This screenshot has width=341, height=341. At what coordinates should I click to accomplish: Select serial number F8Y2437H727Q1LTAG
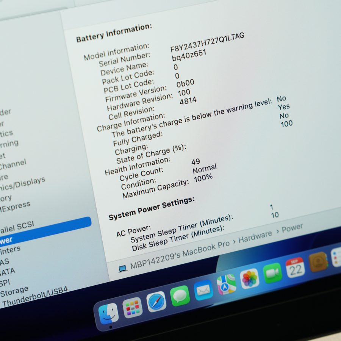(207, 42)
